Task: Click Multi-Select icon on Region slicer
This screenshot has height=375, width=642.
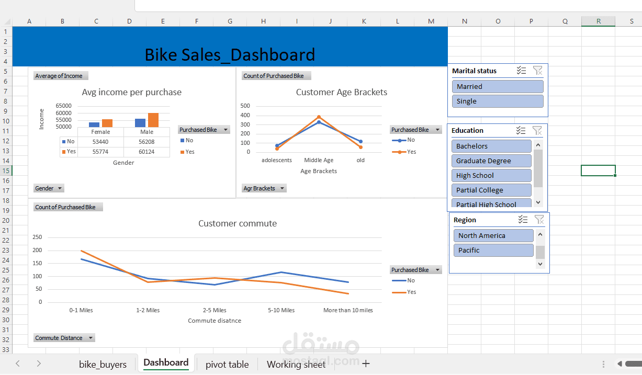Action: click(523, 220)
